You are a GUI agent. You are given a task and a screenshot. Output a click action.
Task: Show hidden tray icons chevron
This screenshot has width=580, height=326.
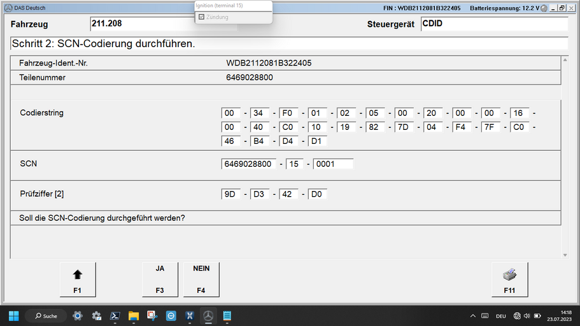pyautogui.click(x=473, y=316)
